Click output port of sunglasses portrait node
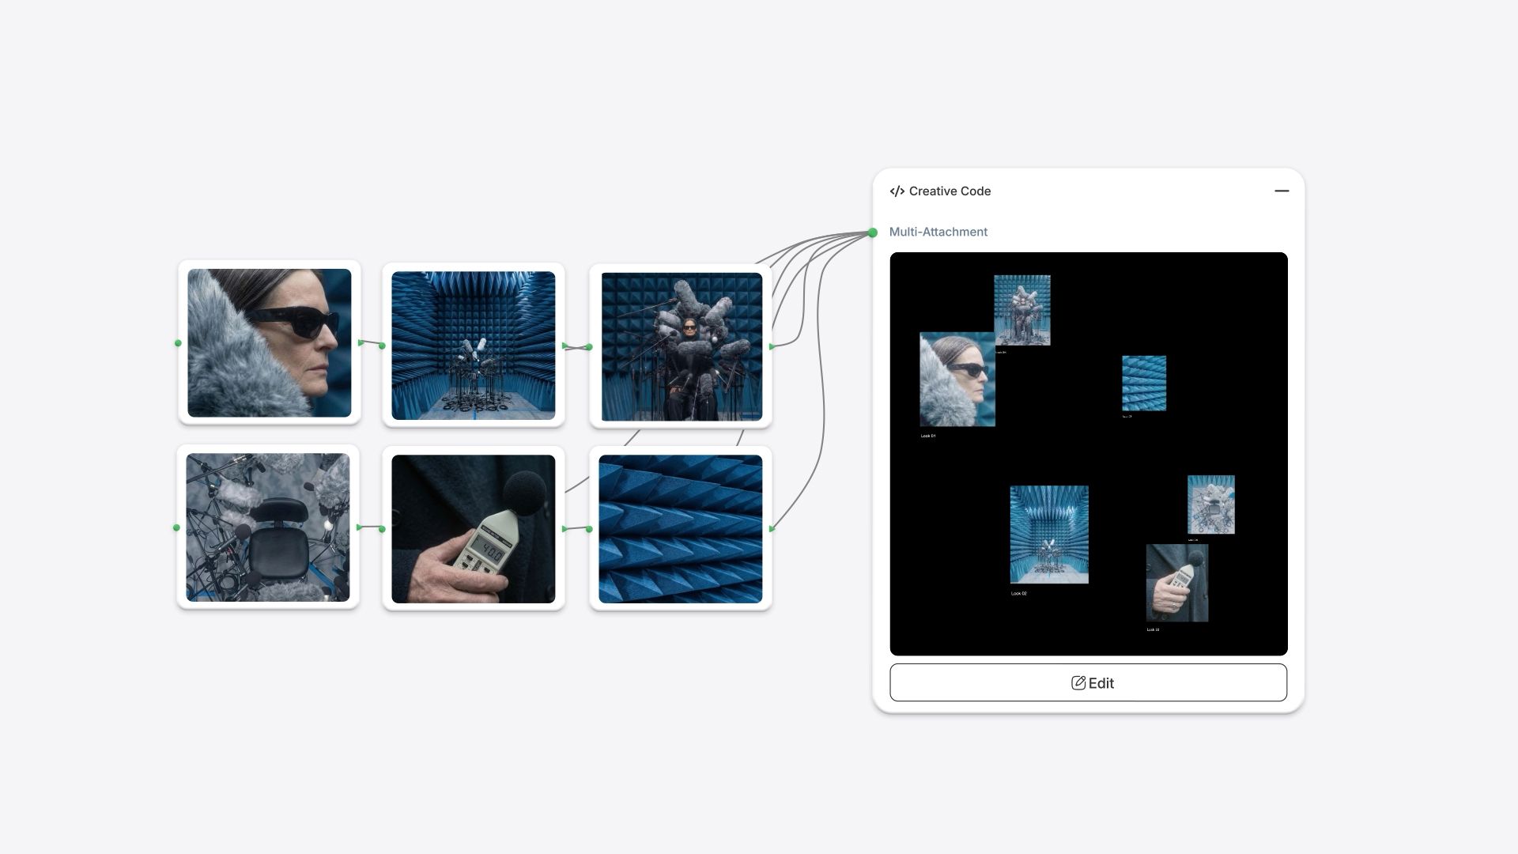Screen dimensions: 1518x854 361,342
